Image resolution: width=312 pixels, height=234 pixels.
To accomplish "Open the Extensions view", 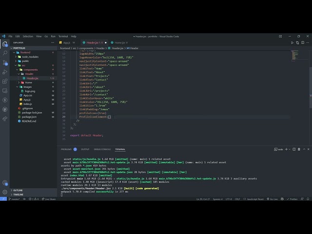I will [x=5, y=81].
